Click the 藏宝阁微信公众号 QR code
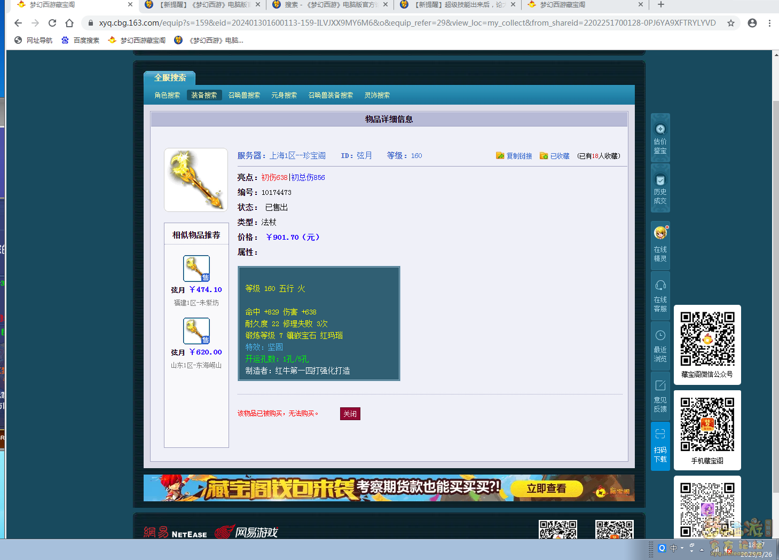The width and height of the screenshot is (779, 560). tap(707, 339)
